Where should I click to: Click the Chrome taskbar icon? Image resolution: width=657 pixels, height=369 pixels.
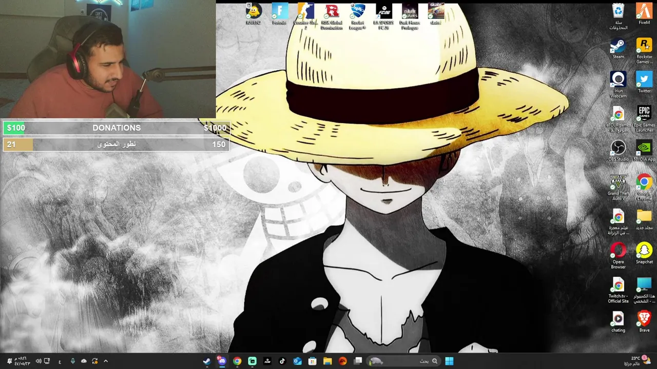(237, 361)
